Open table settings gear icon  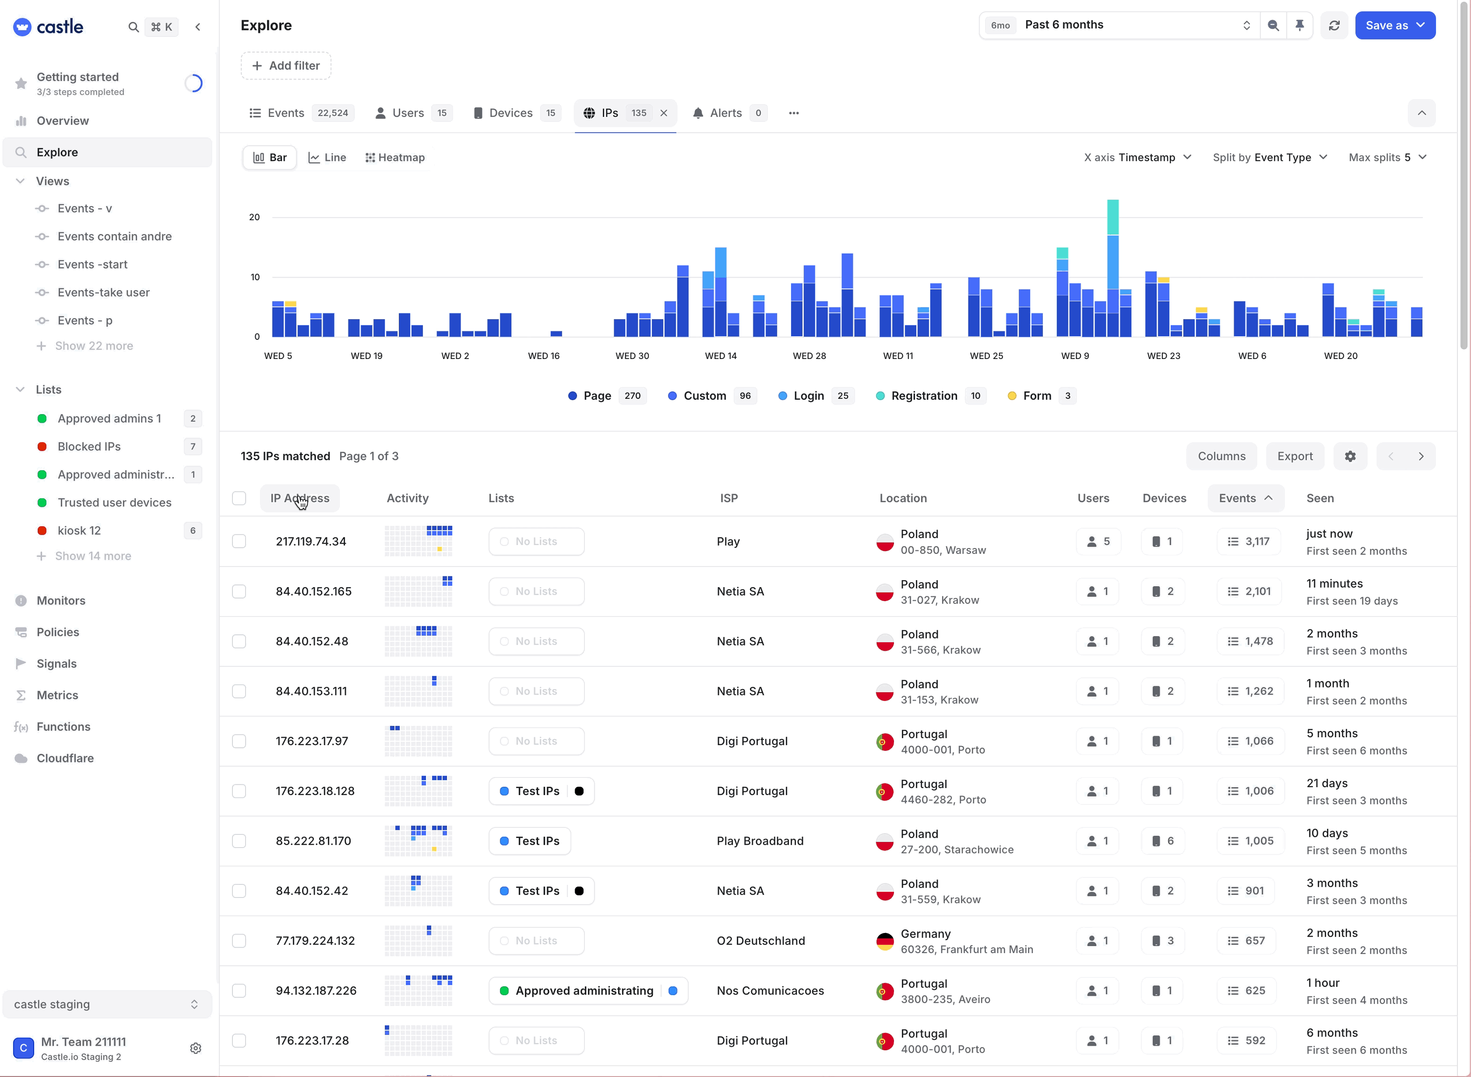pos(1350,456)
